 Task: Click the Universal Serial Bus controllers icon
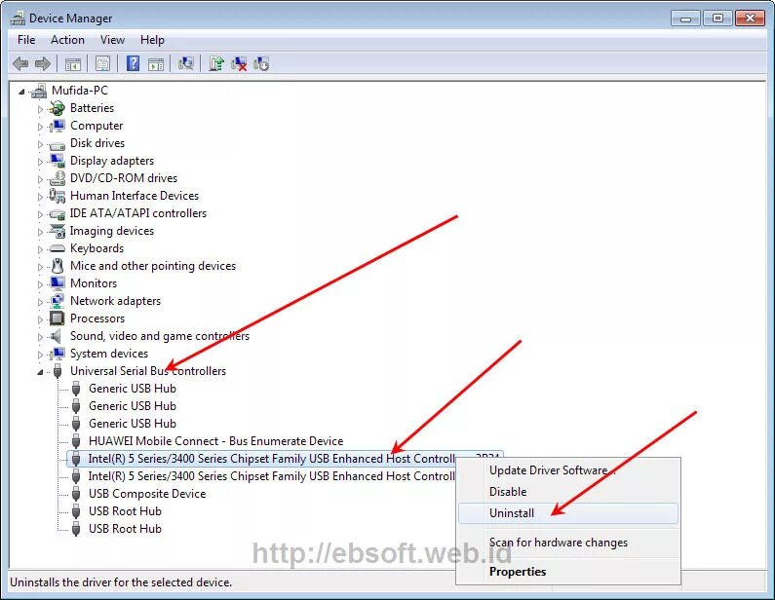coord(58,371)
